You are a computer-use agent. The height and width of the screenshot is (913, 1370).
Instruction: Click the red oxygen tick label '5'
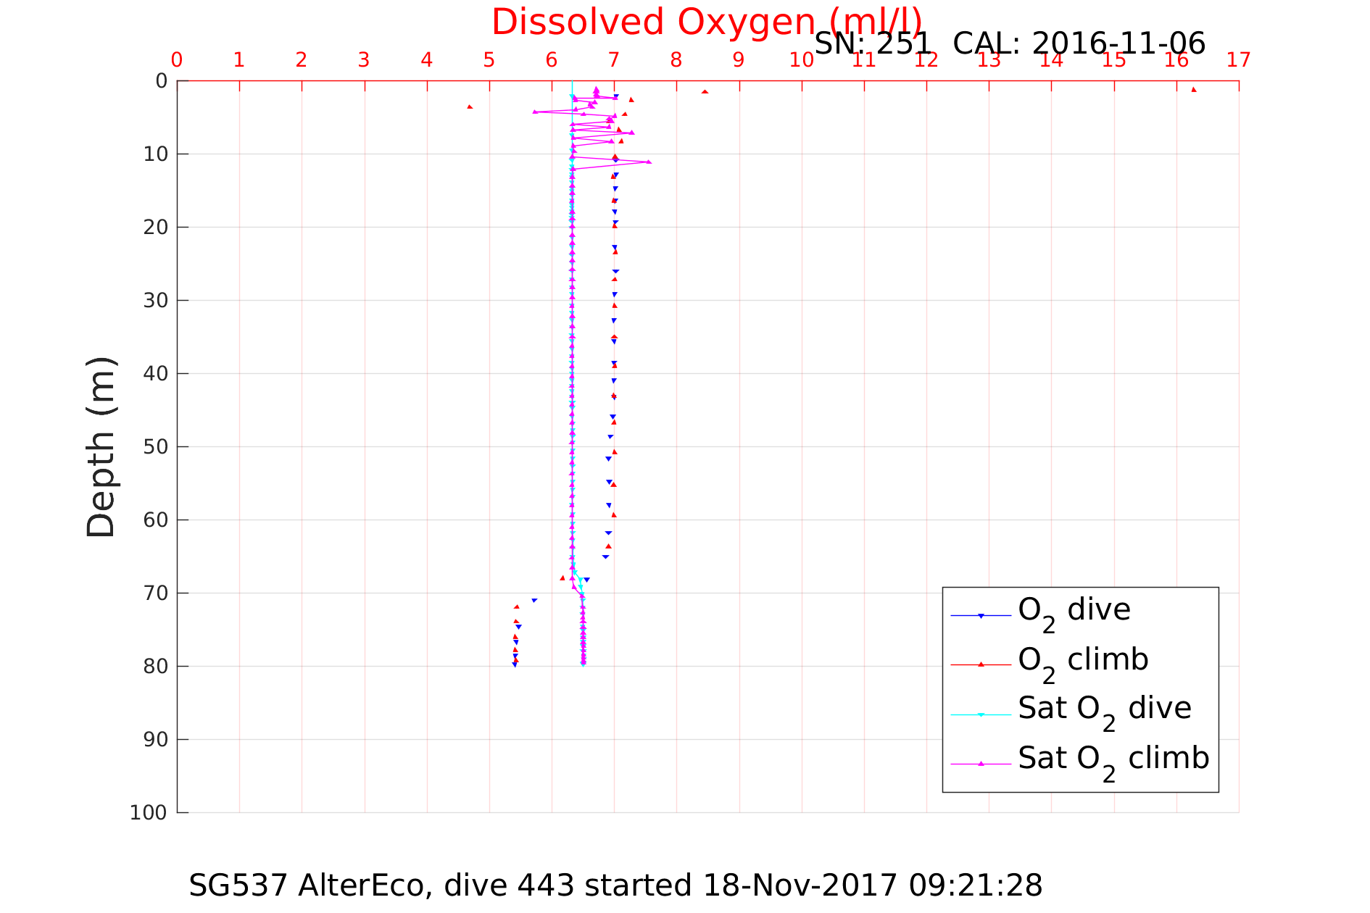[x=489, y=60]
